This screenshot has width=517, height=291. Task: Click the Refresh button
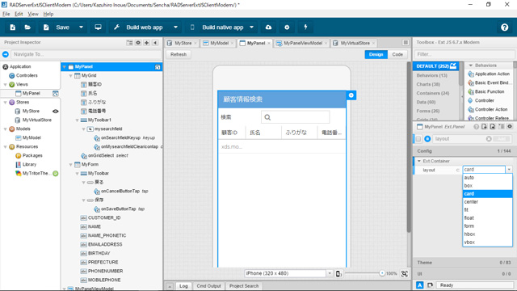[x=179, y=54]
